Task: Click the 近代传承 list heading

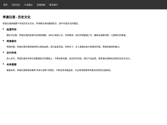Action: coord(11,53)
